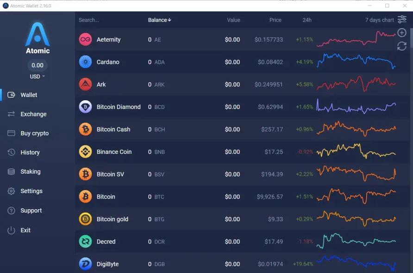
Task: Click the Value column header
Action: (x=233, y=20)
